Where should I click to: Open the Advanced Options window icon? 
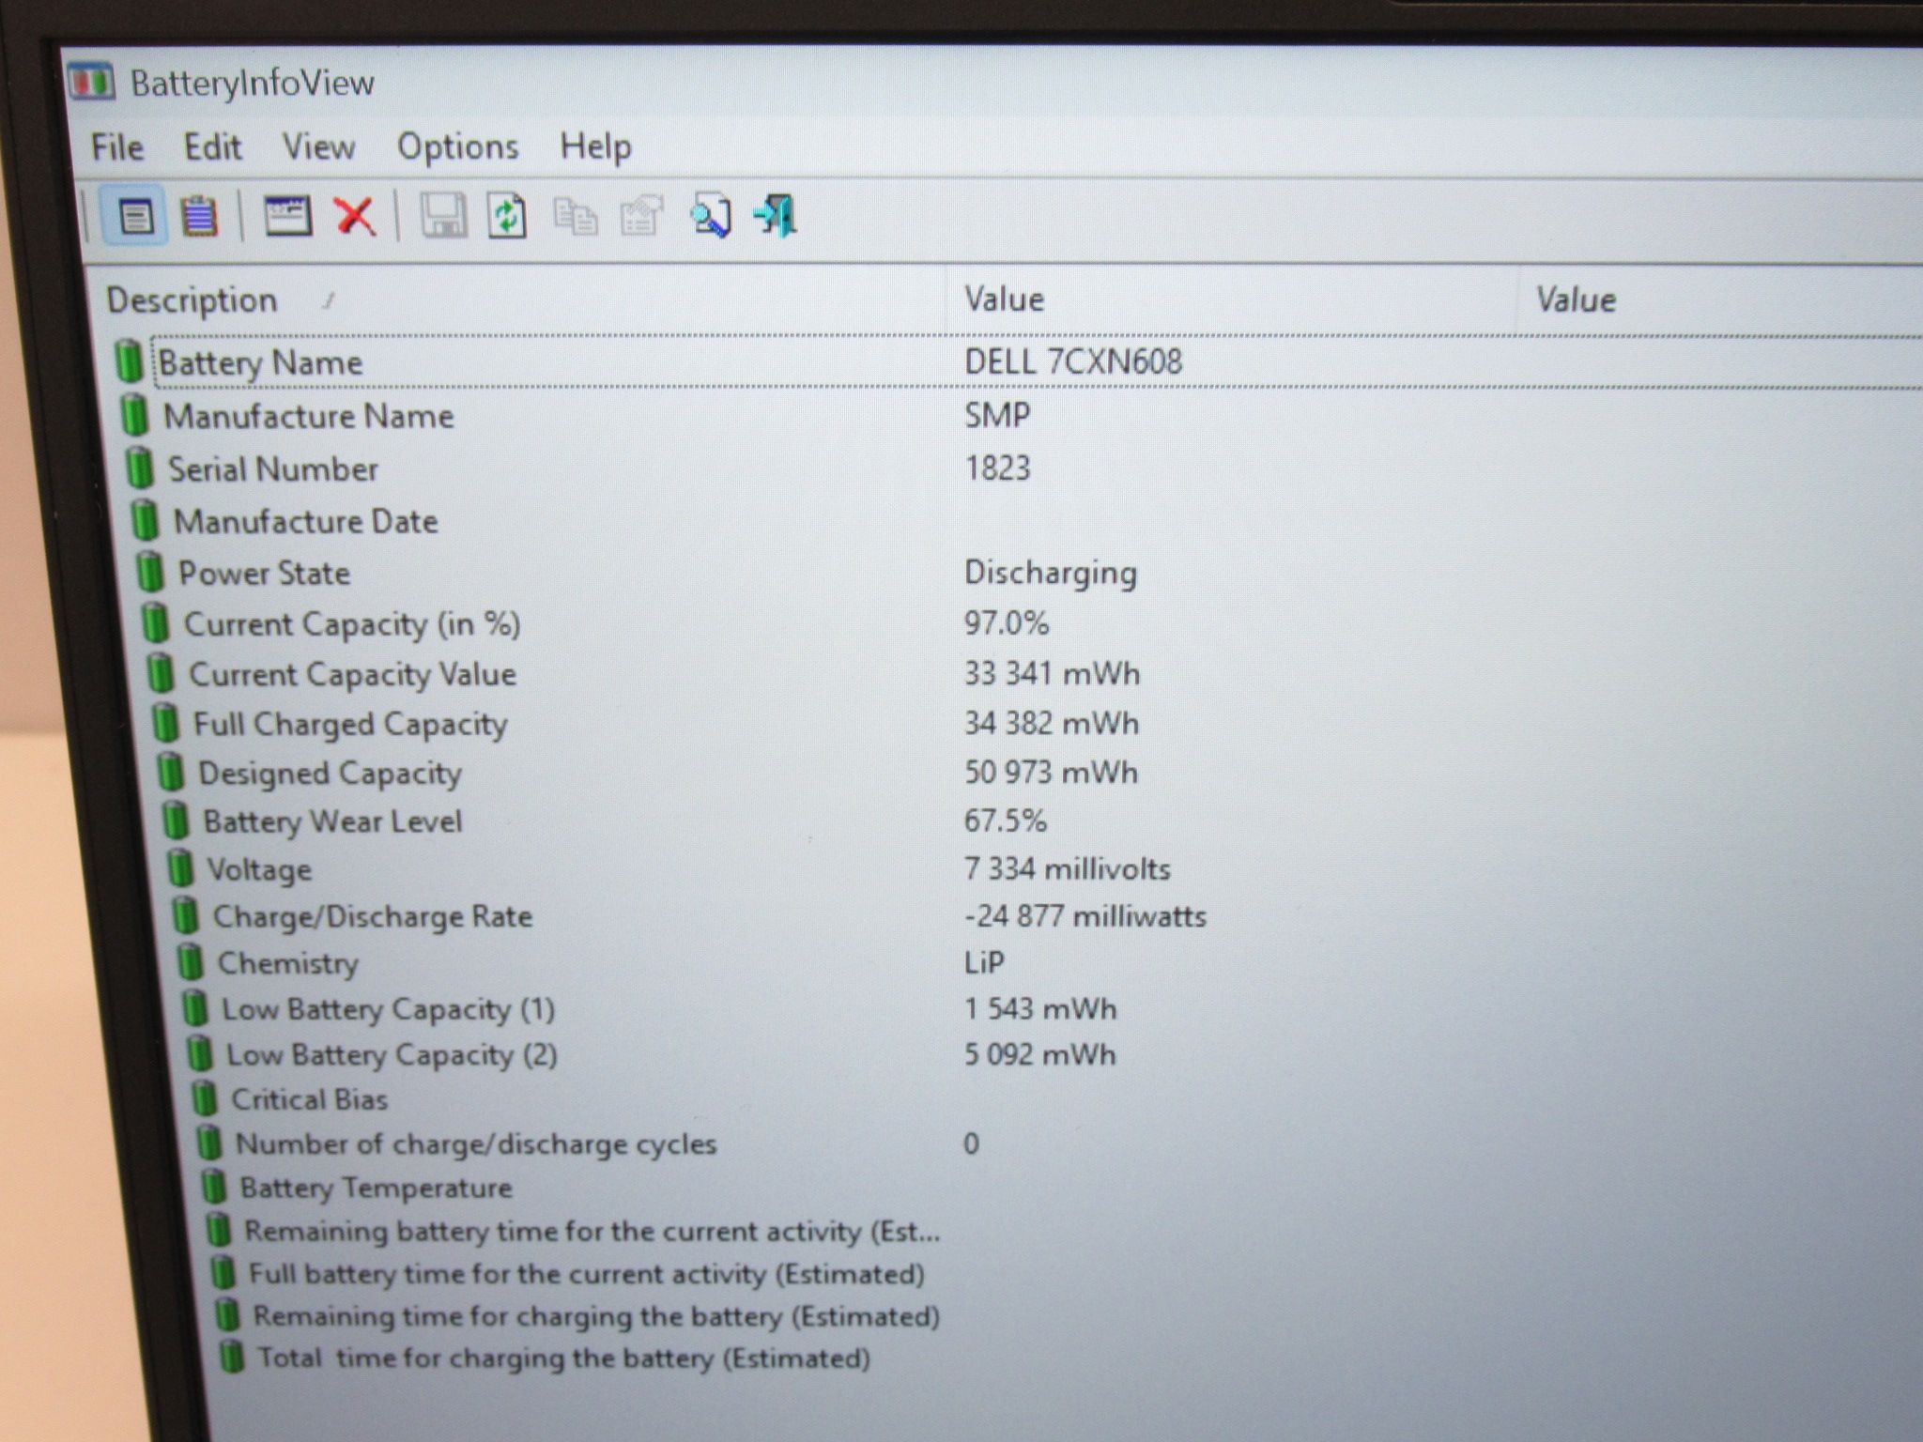(287, 217)
